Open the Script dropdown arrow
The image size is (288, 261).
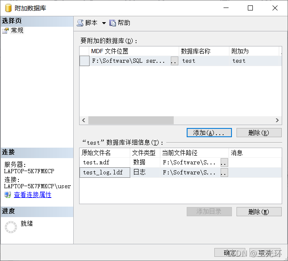104,23
